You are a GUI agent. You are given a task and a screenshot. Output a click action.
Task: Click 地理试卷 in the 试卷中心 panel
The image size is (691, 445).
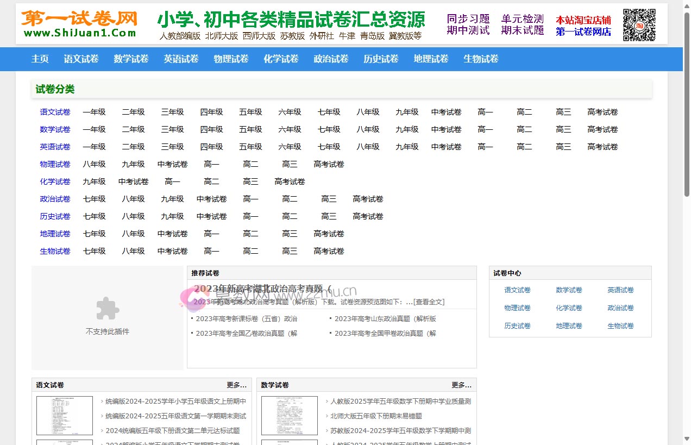(x=569, y=325)
